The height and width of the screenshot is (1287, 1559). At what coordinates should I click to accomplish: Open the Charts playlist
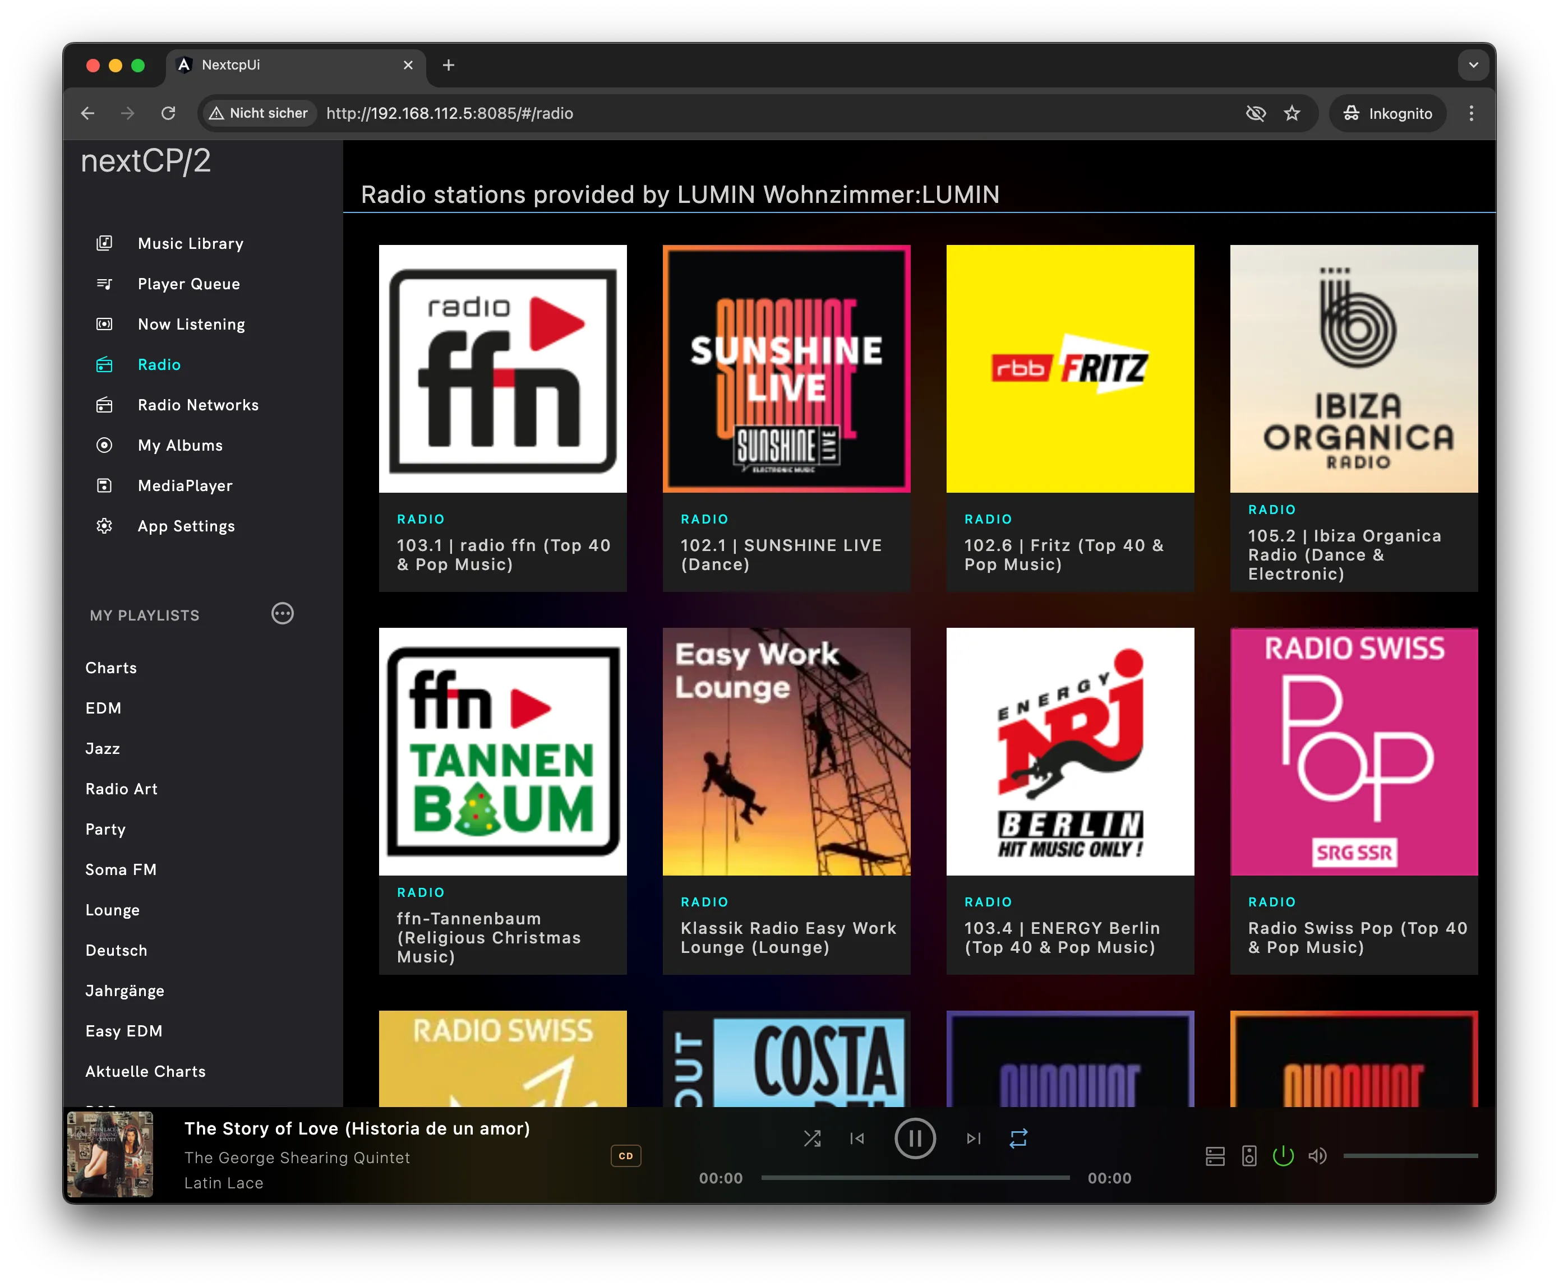(111, 667)
